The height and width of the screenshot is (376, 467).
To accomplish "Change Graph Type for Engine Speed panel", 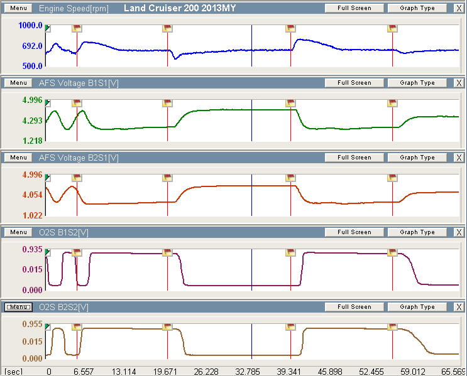I will click(417, 8).
